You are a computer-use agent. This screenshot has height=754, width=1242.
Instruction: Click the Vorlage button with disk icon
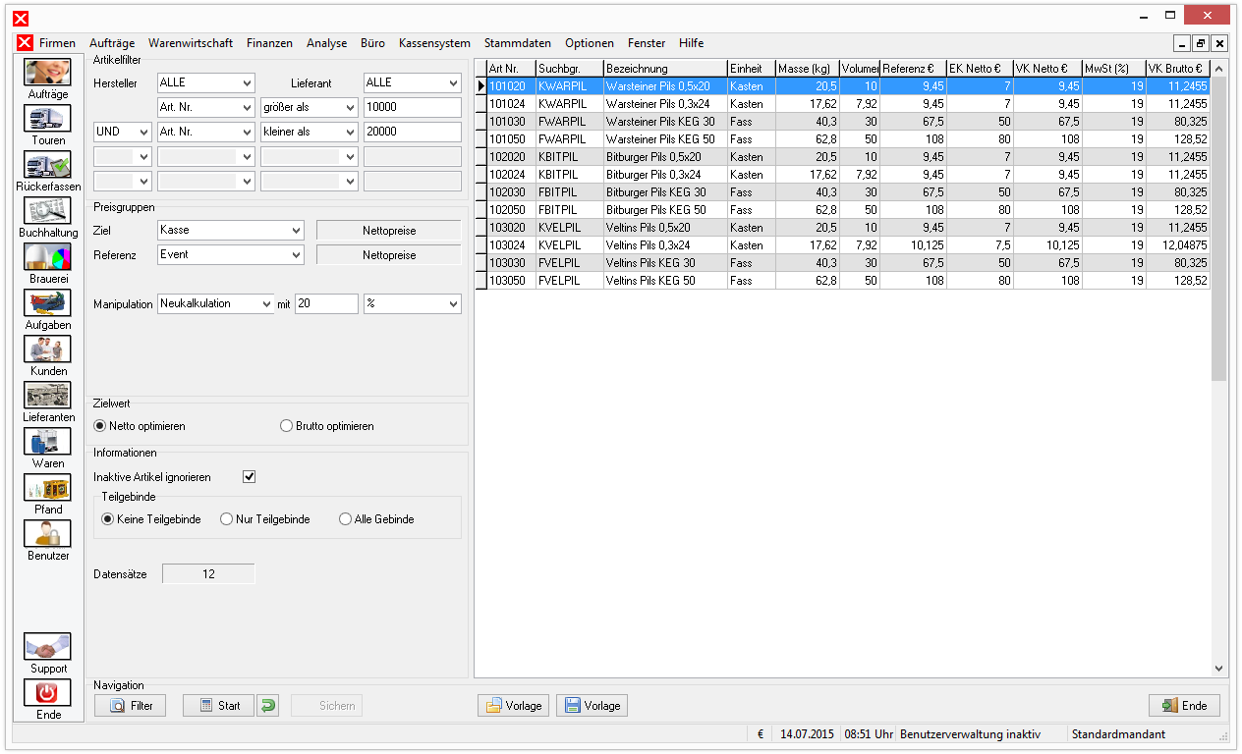[592, 705]
